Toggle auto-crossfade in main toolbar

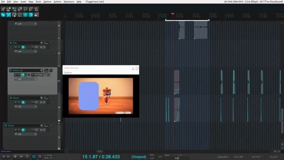tap(3, 15)
